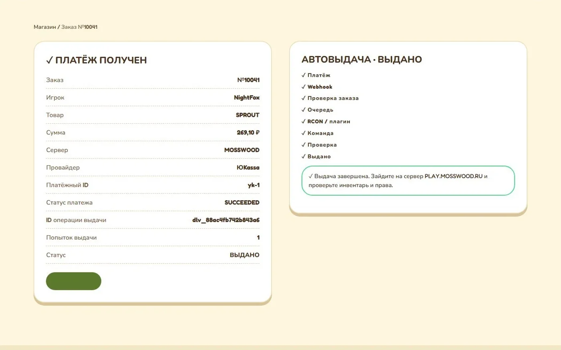
Task: Click the amount 269,10 ₽
Action: click(x=248, y=132)
